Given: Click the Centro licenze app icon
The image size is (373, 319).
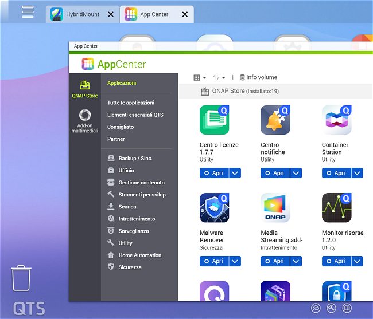Looking at the screenshot, I should pos(215,120).
